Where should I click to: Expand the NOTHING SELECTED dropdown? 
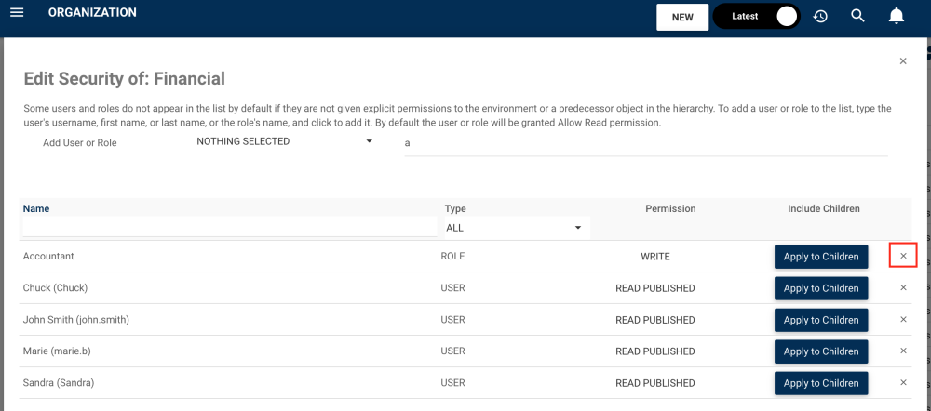point(284,141)
